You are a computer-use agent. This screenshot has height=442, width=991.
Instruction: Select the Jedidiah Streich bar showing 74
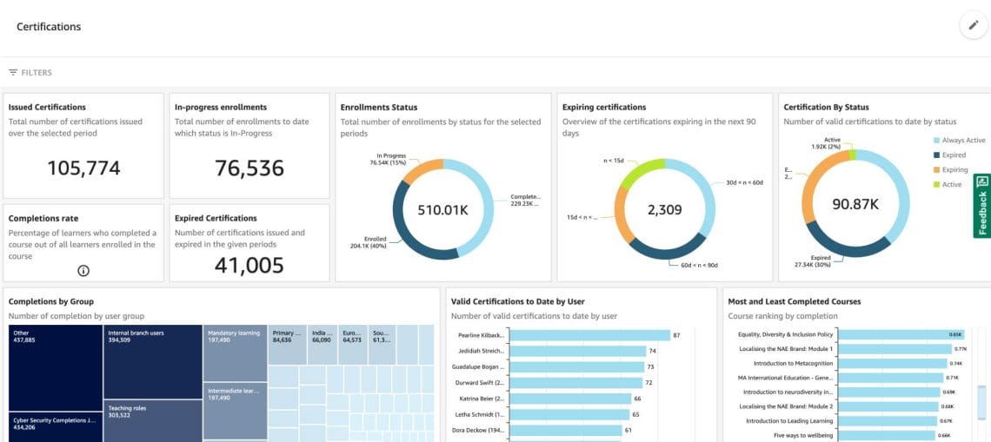pyautogui.click(x=577, y=351)
